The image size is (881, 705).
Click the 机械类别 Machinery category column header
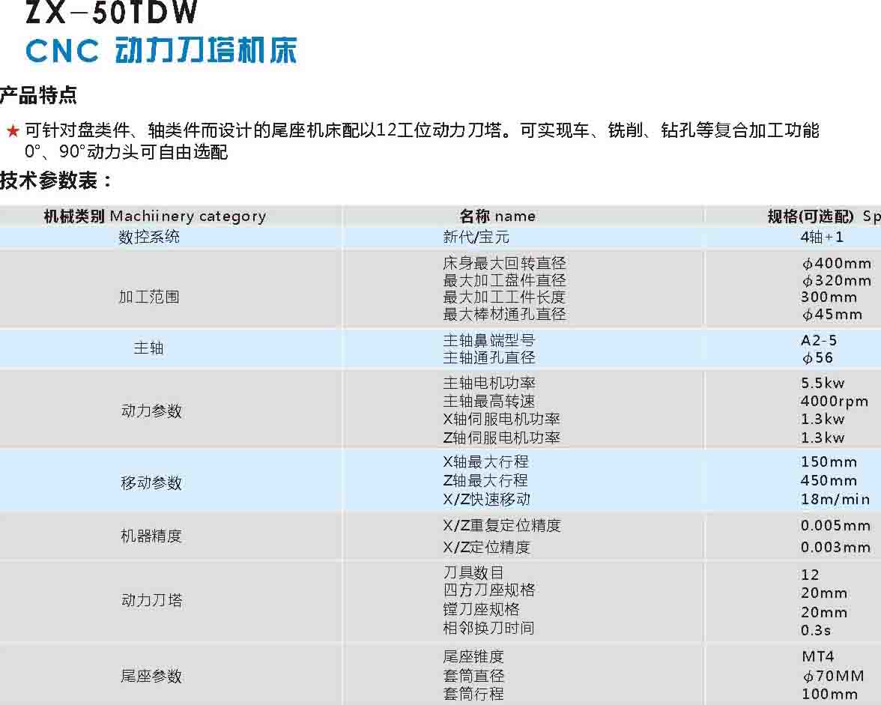coord(155,217)
